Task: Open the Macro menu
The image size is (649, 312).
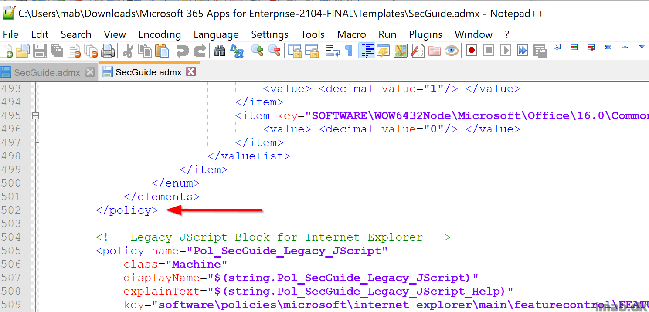Action: pos(351,34)
